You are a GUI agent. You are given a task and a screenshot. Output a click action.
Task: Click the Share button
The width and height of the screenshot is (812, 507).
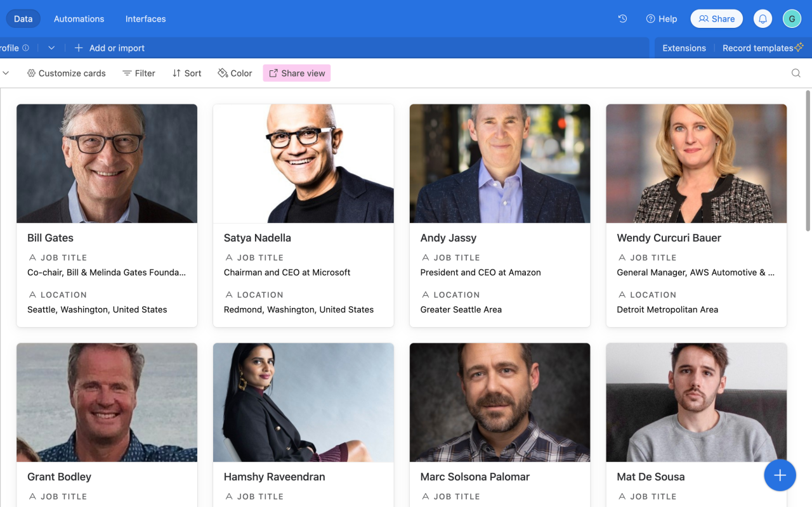716,19
